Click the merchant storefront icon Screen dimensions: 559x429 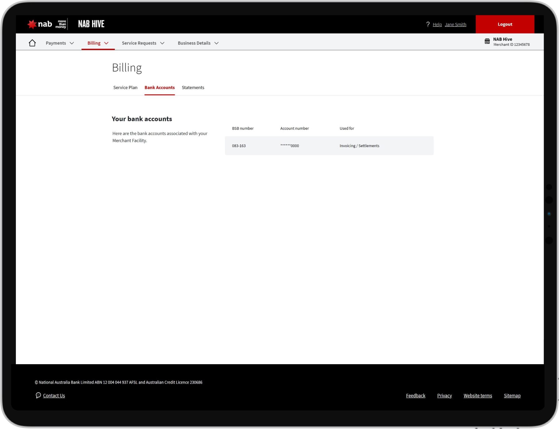click(x=487, y=41)
